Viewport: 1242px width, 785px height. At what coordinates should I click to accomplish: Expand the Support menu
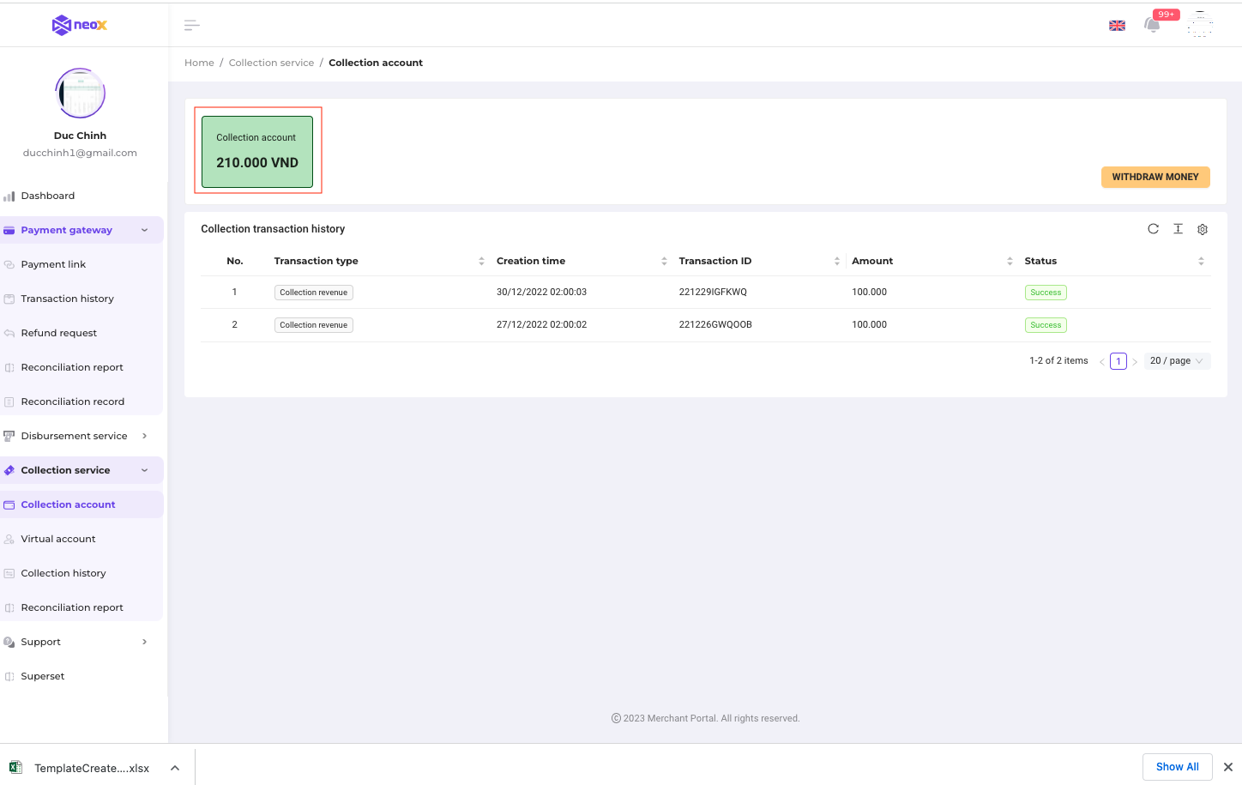[81, 642]
